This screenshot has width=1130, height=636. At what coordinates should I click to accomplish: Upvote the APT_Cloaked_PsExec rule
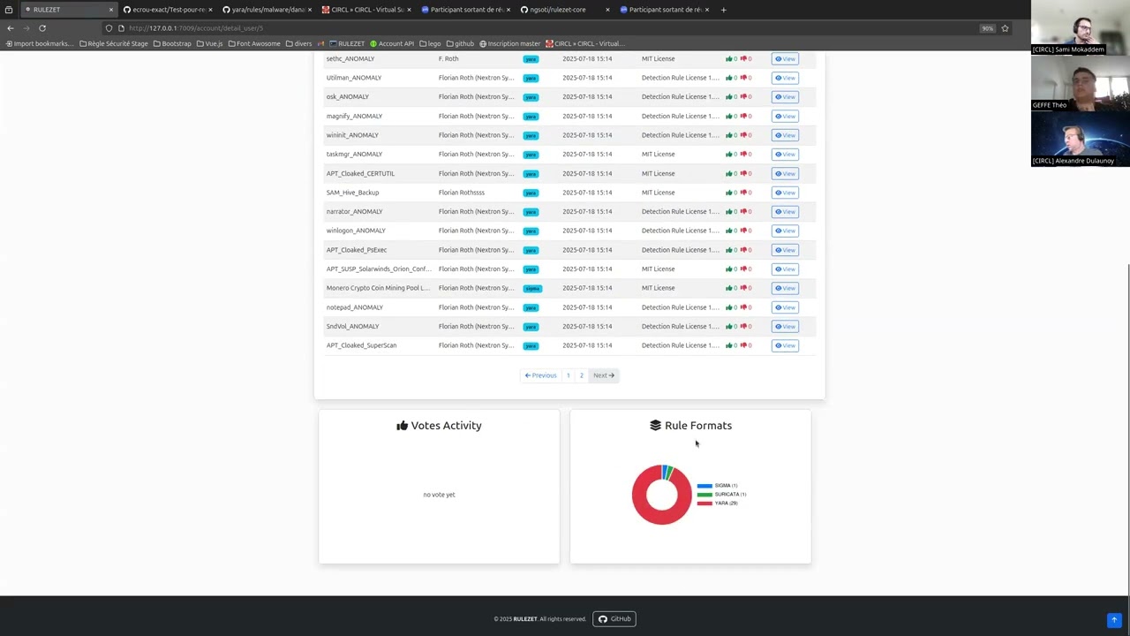(729, 250)
